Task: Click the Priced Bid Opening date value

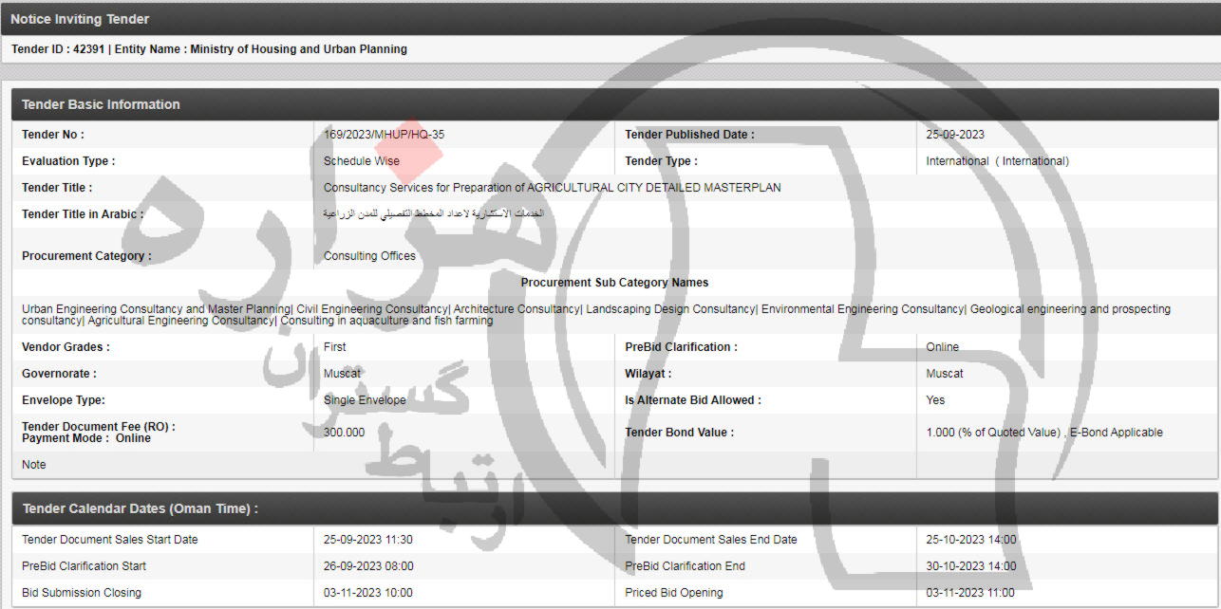Action: (970, 593)
